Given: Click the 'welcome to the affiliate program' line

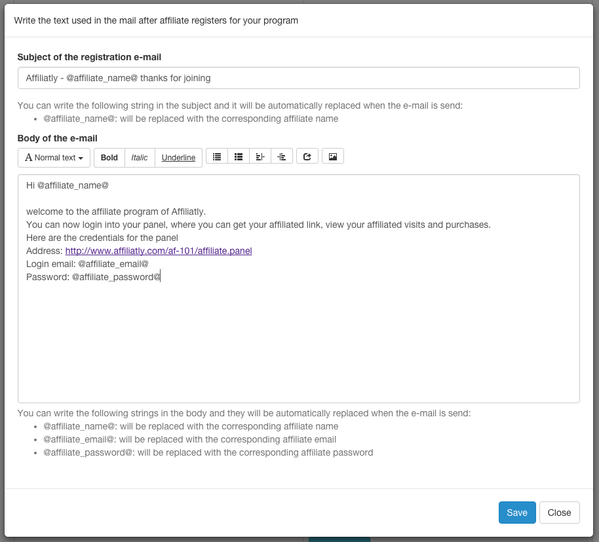Looking at the screenshot, I should (x=116, y=212).
